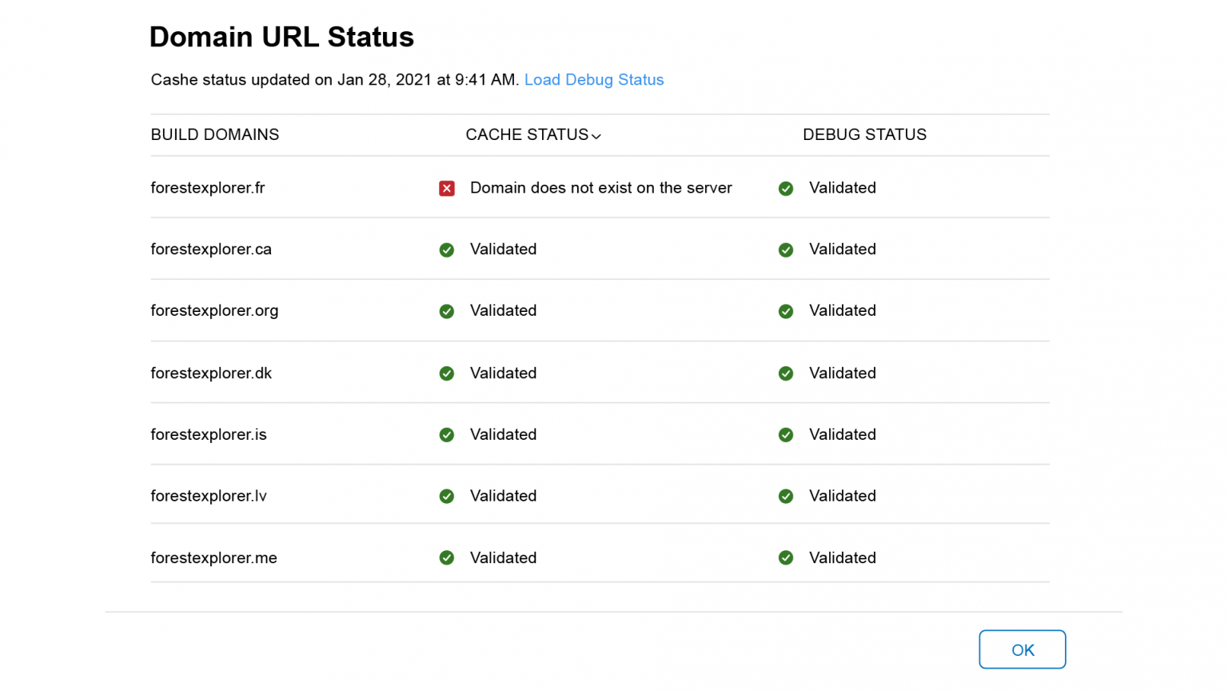
Task: Click cache validated checkmark for forestexplorer.is
Action: pos(447,435)
